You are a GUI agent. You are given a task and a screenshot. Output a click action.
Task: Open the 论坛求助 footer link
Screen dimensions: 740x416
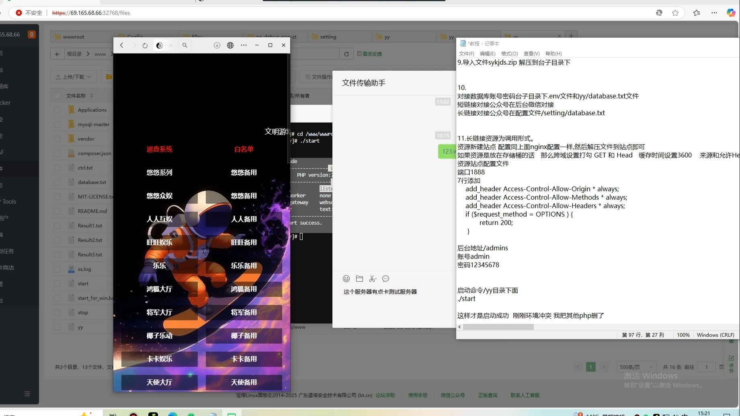(385, 395)
